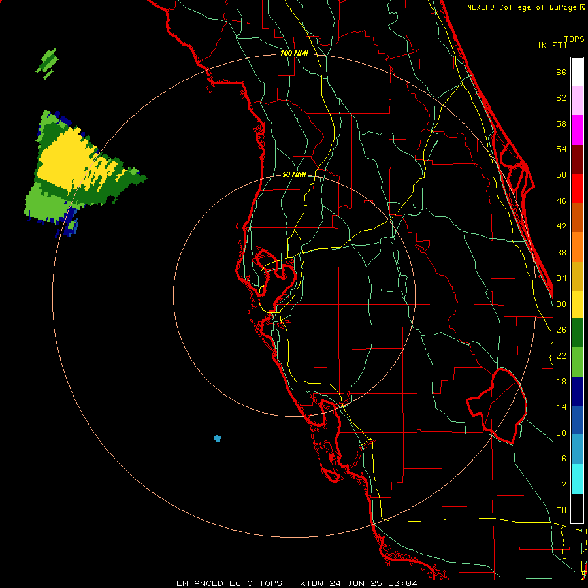Click the "TOPS" legend heading
Screen dimensions: 588x588
pyautogui.click(x=574, y=39)
